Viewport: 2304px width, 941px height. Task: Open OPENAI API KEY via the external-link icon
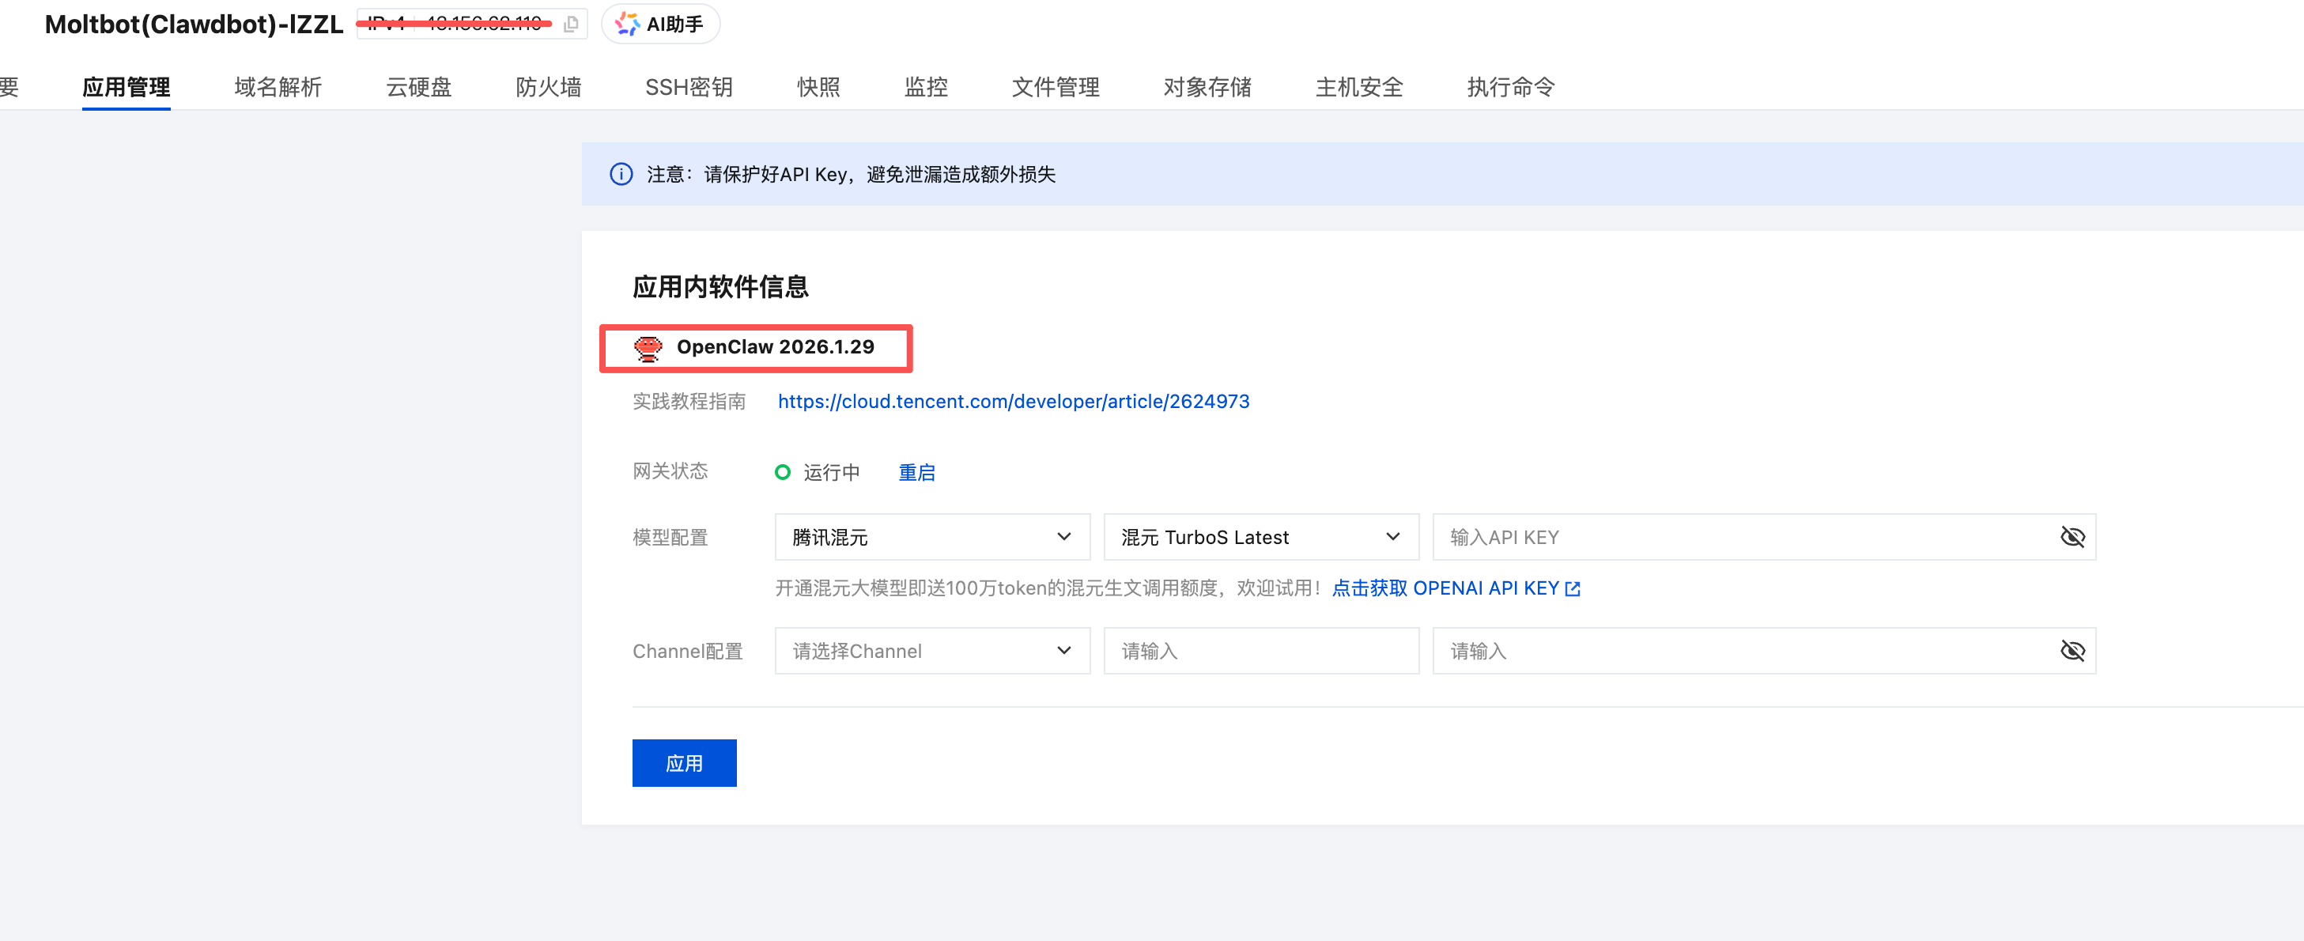[1574, 588]
